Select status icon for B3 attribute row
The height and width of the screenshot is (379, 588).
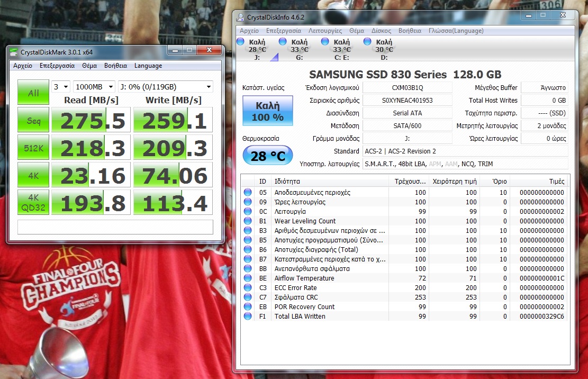point(248,231)
